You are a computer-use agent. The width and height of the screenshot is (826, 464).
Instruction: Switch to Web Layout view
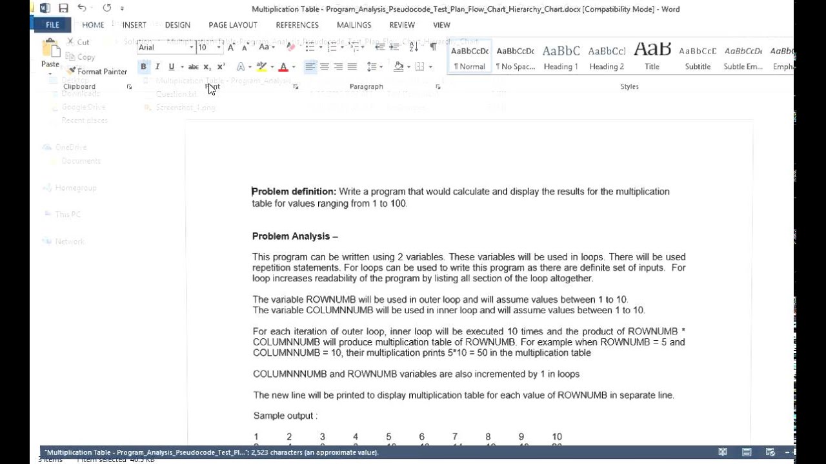pos(770,452)
